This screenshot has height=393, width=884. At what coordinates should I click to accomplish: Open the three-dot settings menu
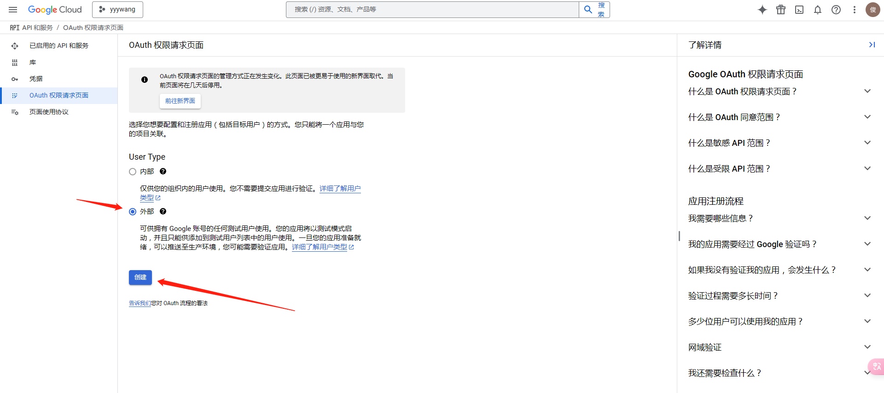(855, 10)
